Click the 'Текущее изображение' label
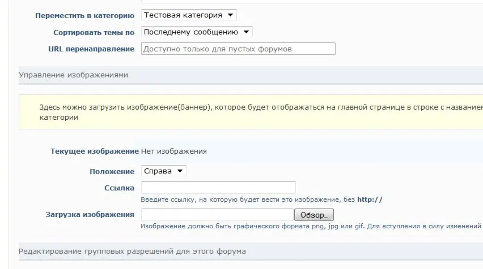 click(94, 151)
